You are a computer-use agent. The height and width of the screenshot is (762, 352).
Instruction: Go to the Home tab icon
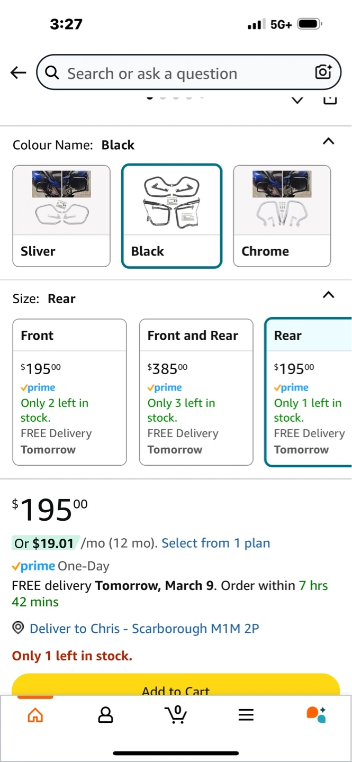coord(35,715)
